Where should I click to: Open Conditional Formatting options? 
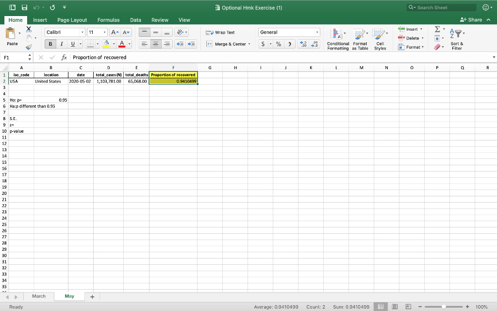point(338,40)
